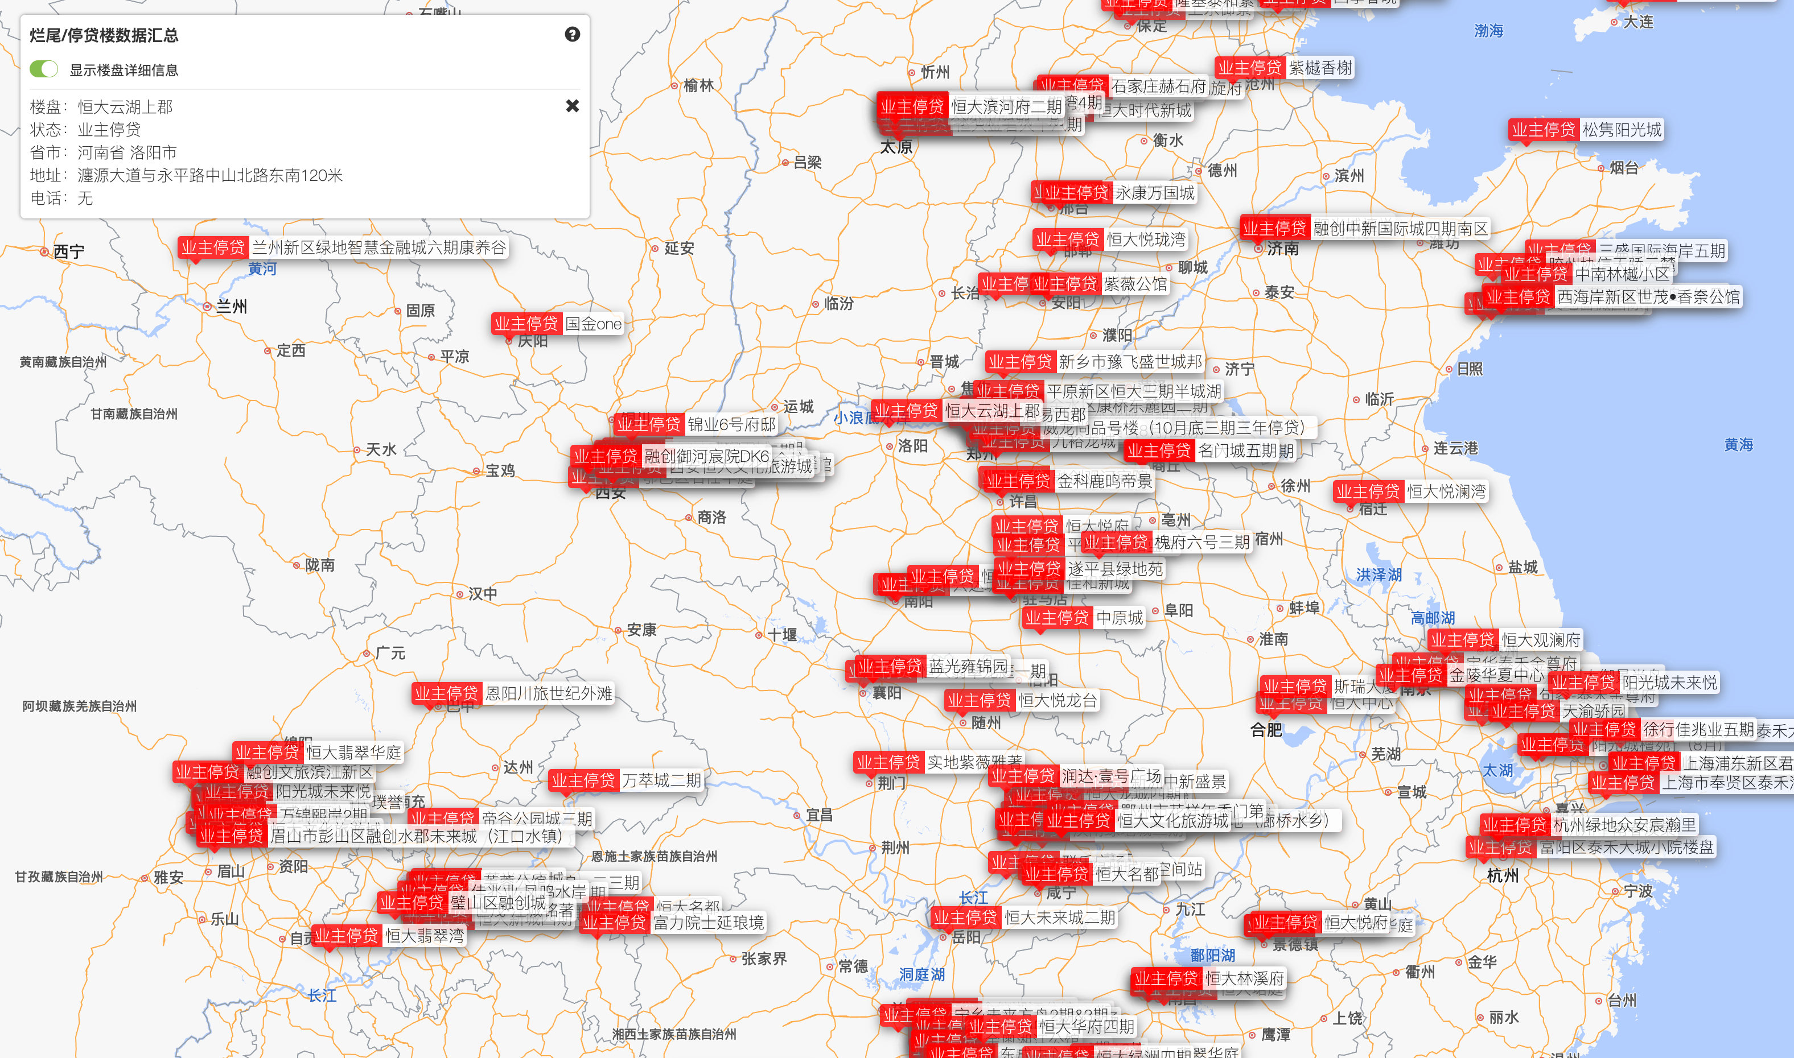This screenshot has height=1058, width=1794.
Task: Select the 石家庄赫石府 marker
Action: click(x=1123, y=86)
